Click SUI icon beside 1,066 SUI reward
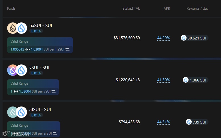 click(x=186, y=80)
